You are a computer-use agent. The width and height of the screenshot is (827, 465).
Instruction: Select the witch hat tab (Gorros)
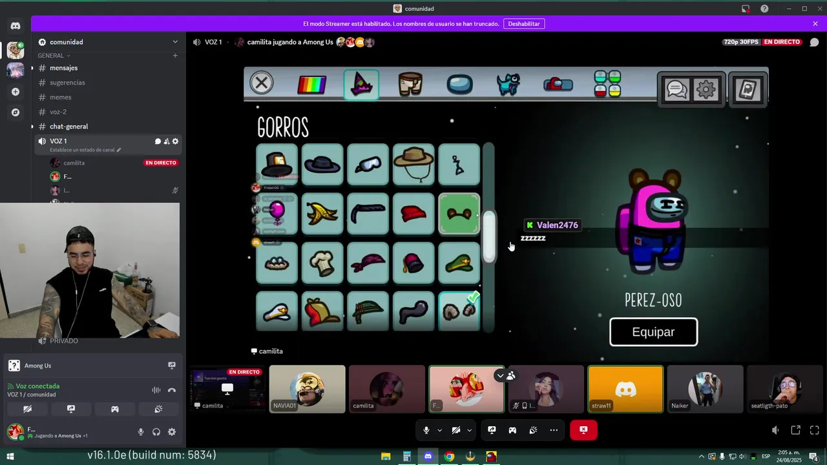[361, 84]
